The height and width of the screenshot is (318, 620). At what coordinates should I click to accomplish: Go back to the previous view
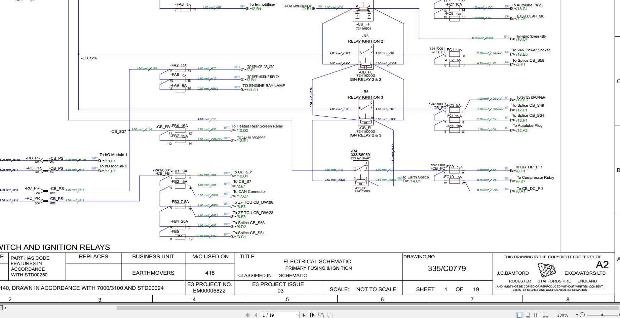pyautogui.click(x=321, y=315)
